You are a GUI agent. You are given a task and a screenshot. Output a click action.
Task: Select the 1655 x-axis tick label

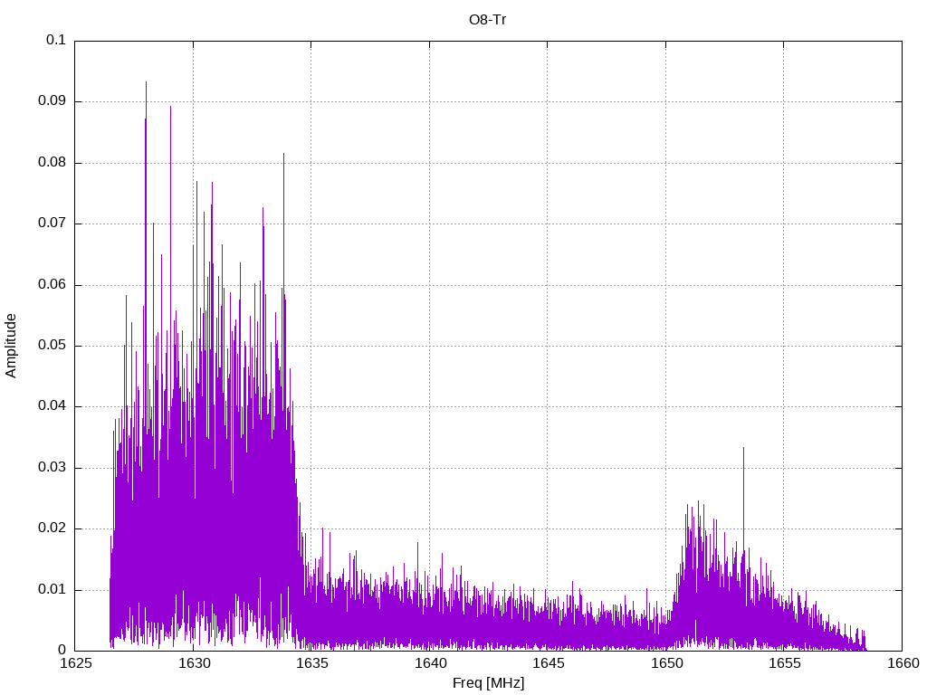point(784,663)
